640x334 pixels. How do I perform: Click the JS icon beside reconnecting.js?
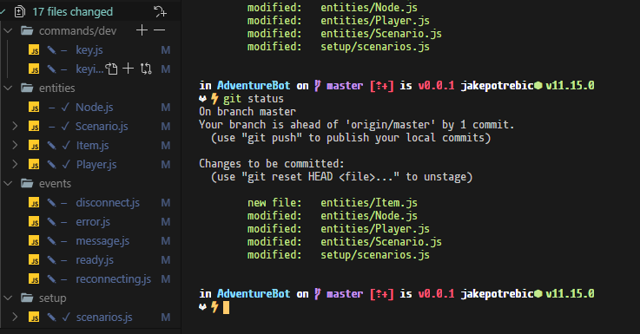34,279
